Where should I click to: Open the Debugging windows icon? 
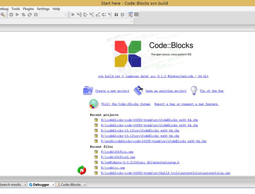(130, 15)
